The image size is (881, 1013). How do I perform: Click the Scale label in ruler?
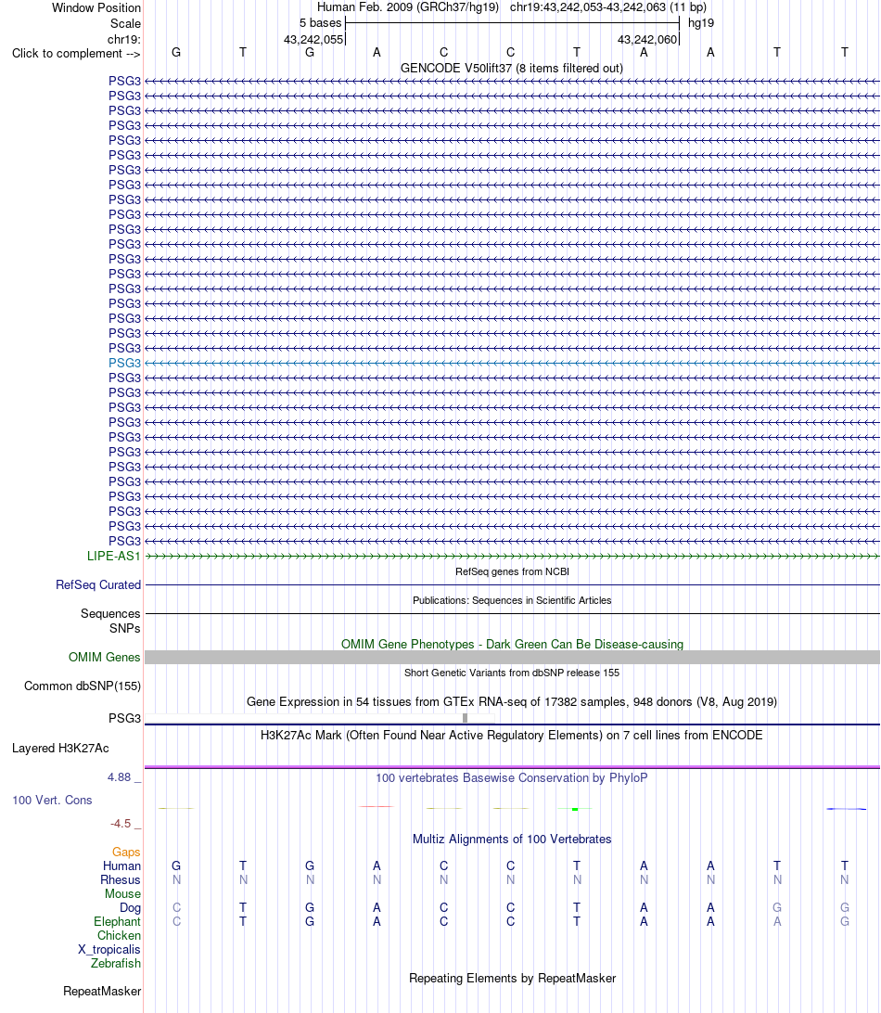(125, 23)
